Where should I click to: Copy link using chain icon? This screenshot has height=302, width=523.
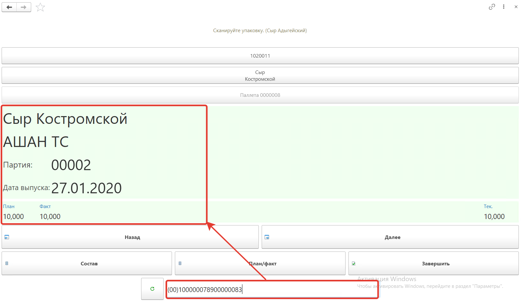pyautogui.click(x=491, y=7)
